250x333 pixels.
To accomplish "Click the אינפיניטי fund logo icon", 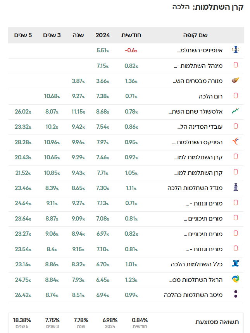I will pyautogui.click(x=235, y=50).
